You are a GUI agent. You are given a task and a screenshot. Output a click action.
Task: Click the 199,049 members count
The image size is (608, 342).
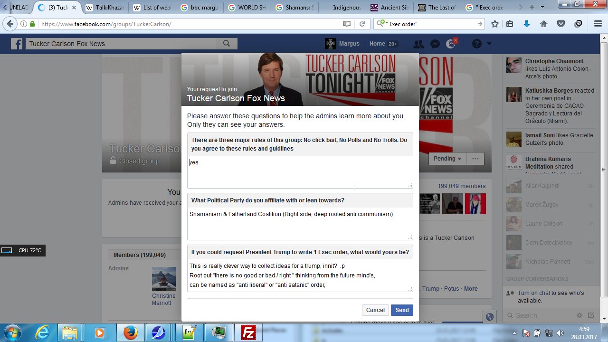click(462, 186)
